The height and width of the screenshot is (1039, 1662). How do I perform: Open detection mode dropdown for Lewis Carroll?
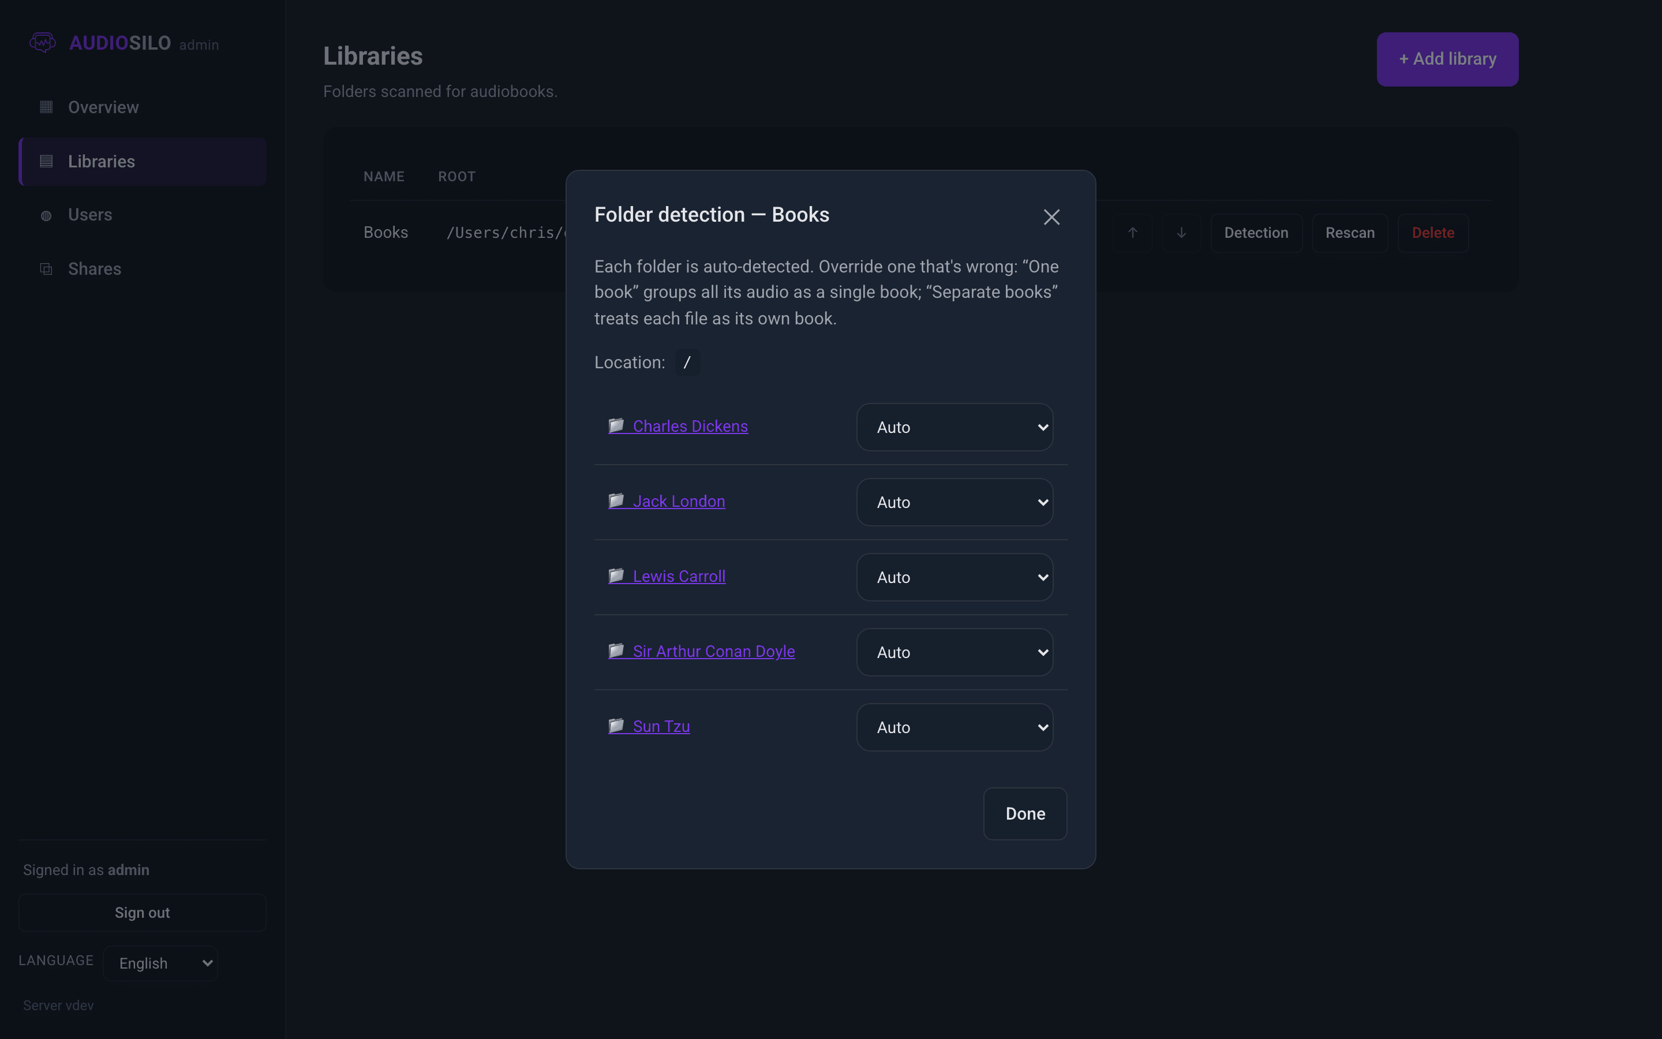[954, 577]
